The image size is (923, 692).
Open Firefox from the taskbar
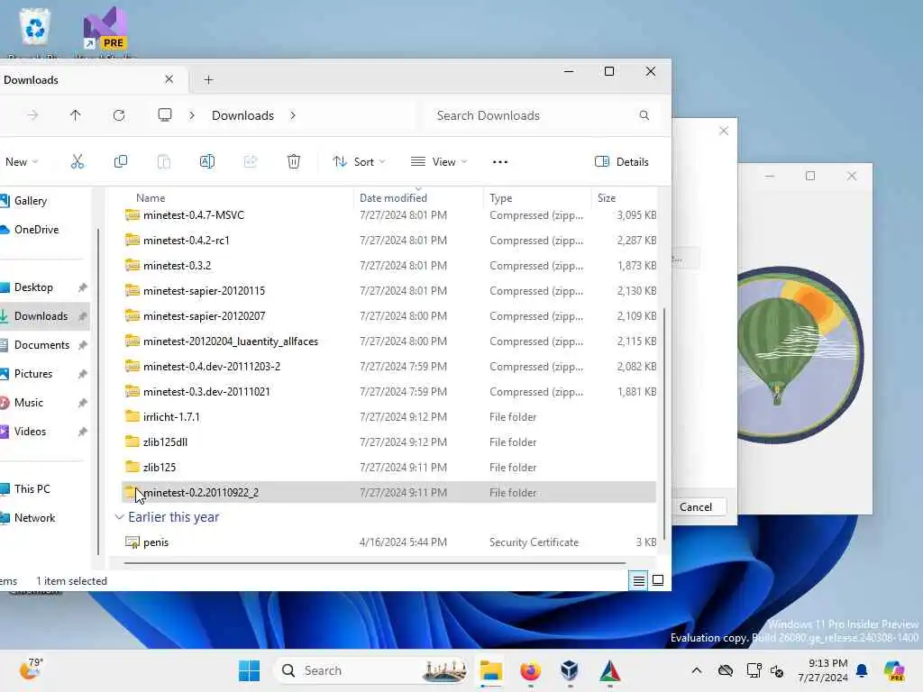tap(530, 670)
